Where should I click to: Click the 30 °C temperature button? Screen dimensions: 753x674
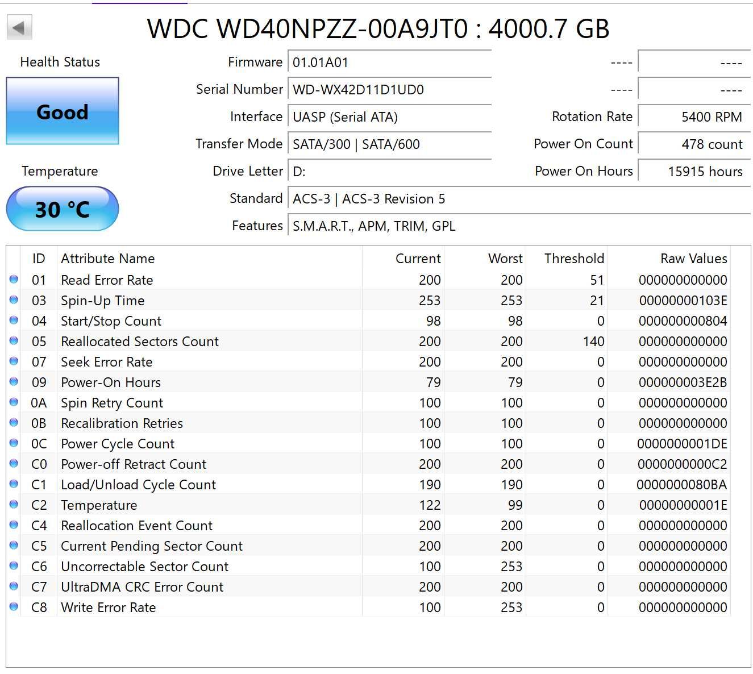click(x=63, y=209)
